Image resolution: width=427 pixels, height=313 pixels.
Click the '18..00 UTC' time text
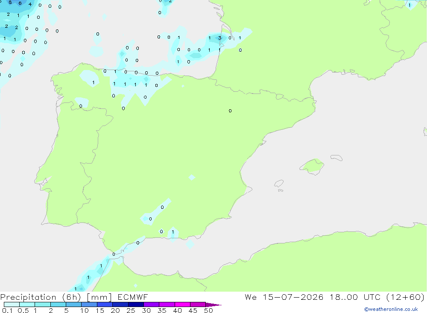[355, 297]
